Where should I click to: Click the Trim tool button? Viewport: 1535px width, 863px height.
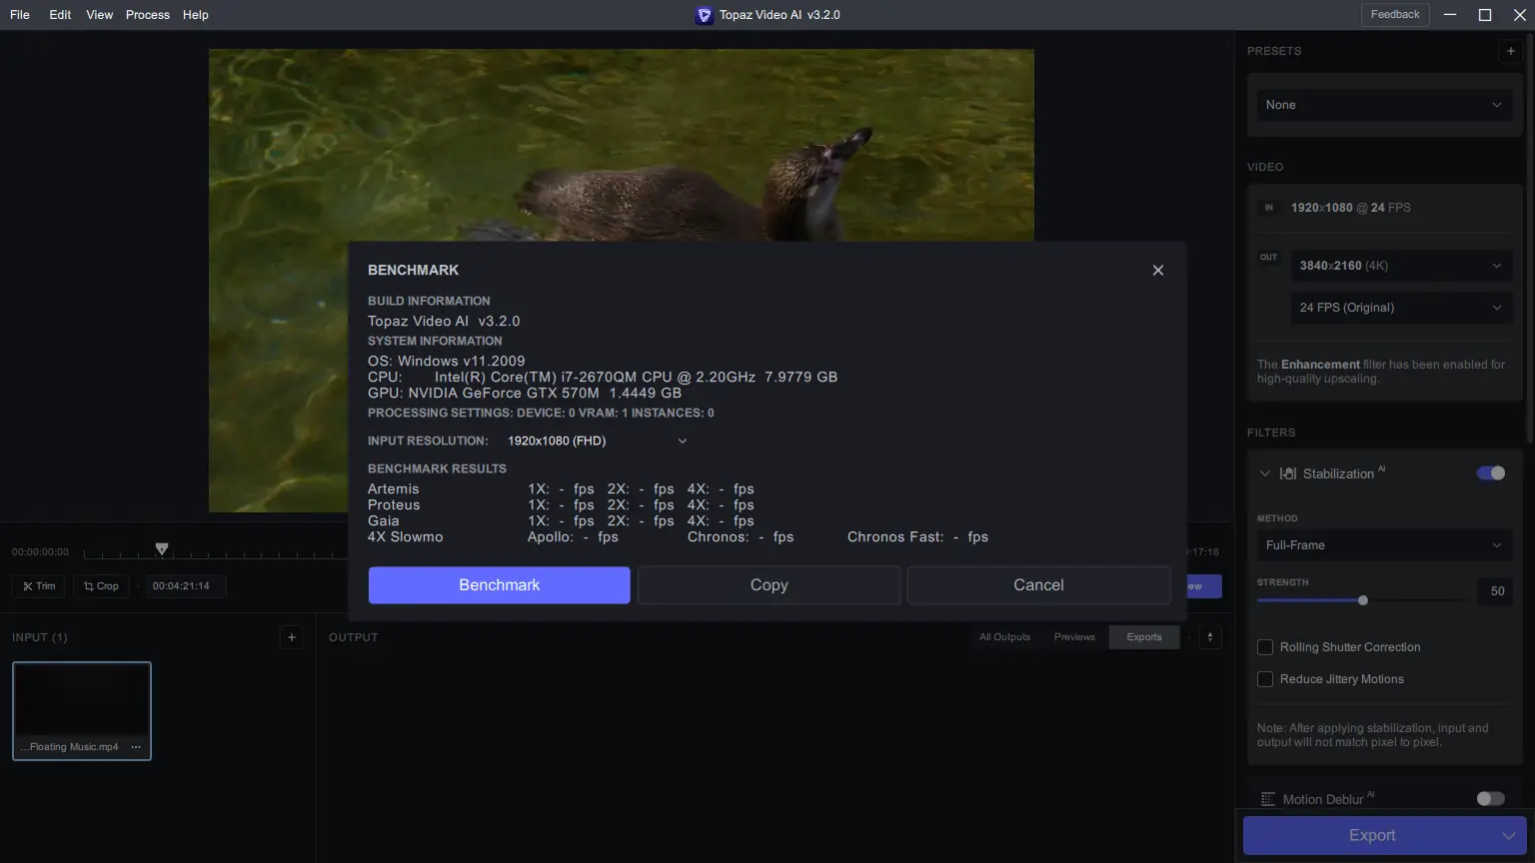point(39,586)
